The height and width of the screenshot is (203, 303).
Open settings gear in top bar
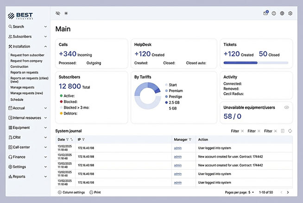click(x=290, y=13)
